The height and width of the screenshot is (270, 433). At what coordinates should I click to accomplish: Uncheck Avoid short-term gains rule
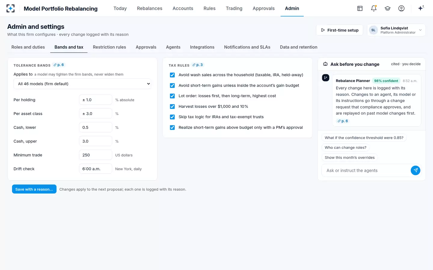[x=172, y=85]
